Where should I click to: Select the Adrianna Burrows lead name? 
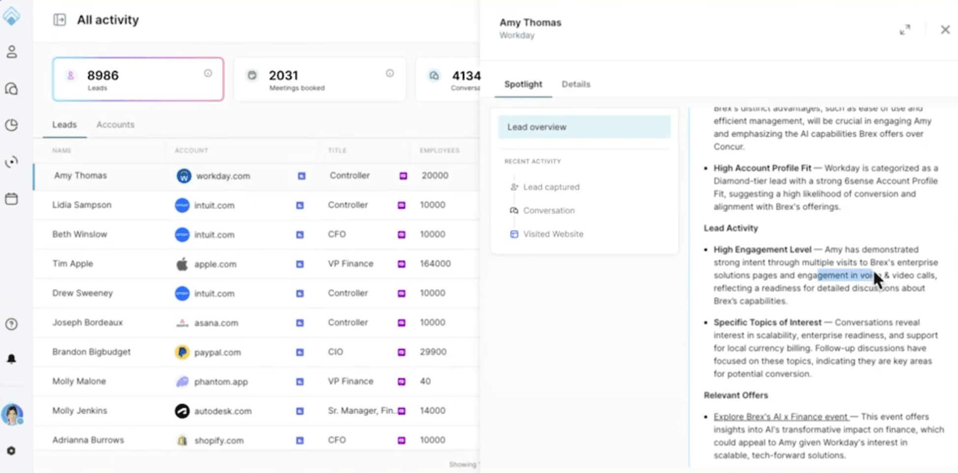[x=88, y=440]
